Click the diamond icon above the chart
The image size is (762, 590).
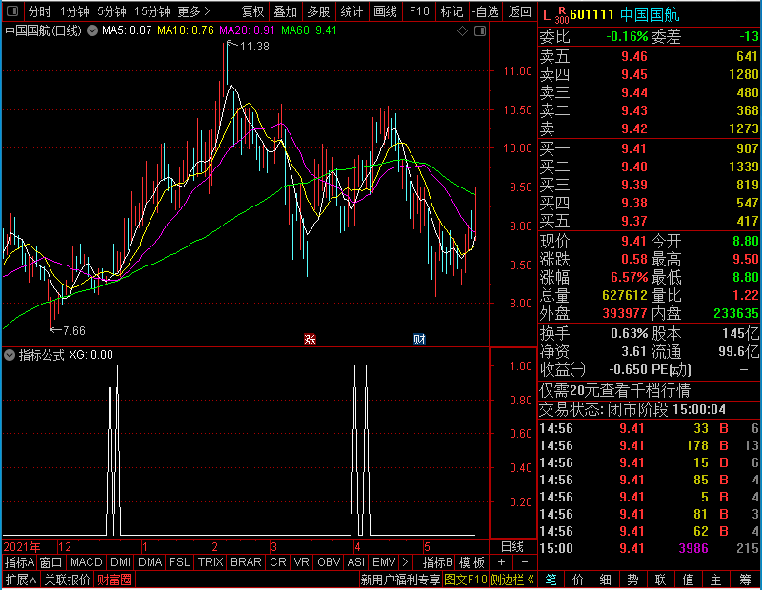point(462,31)
